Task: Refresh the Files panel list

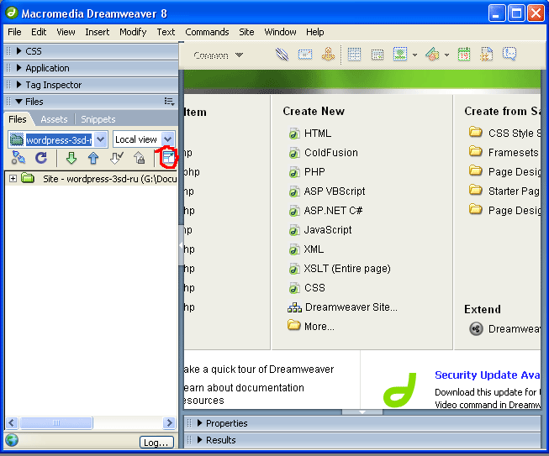Action: point(41,158)
